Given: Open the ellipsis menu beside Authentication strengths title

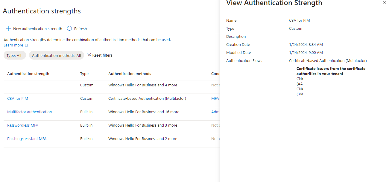Looking at the screenshot, I should 90,11.
